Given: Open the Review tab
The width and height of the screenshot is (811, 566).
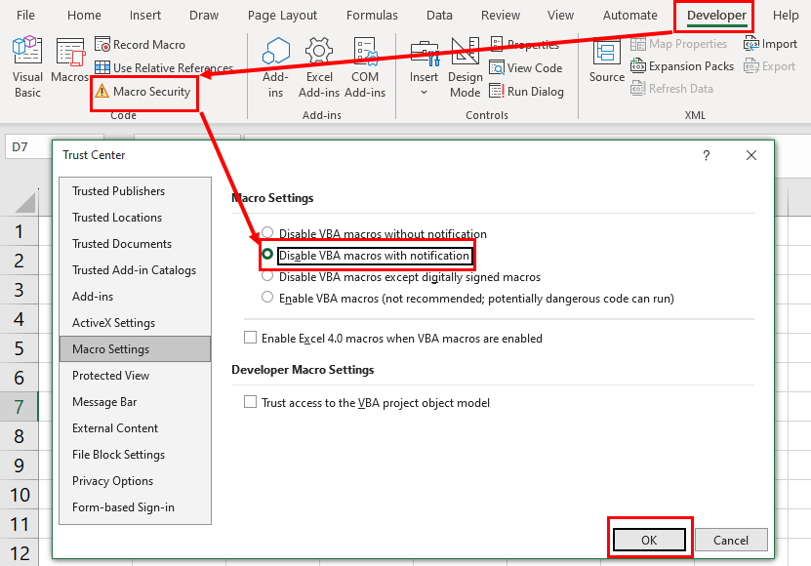Looking at the screenshot, I should click(x=500, y=15).
